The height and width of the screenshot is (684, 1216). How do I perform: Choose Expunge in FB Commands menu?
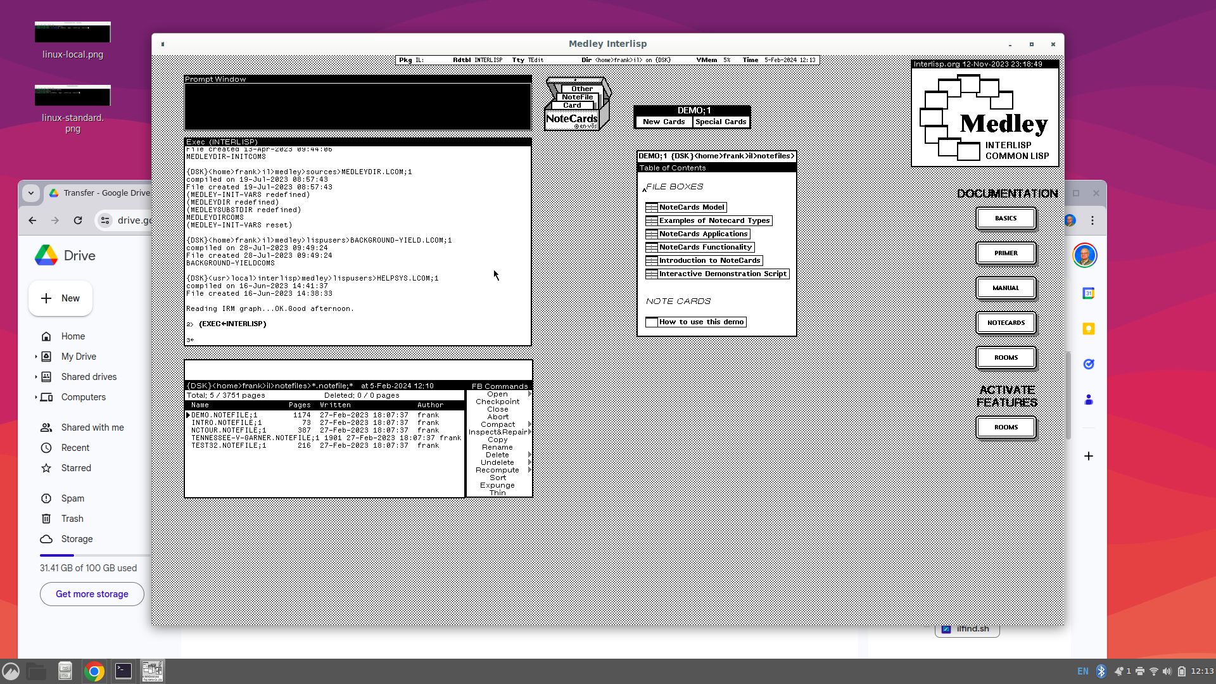click(x=498, y=485)
